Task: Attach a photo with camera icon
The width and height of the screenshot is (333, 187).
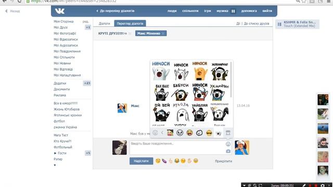Action: (228, 151)
